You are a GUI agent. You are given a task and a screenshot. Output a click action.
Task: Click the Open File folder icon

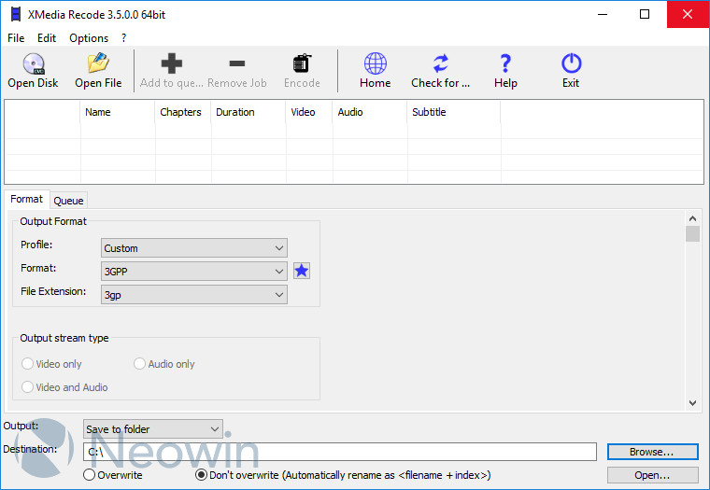[x=98, y=64]
